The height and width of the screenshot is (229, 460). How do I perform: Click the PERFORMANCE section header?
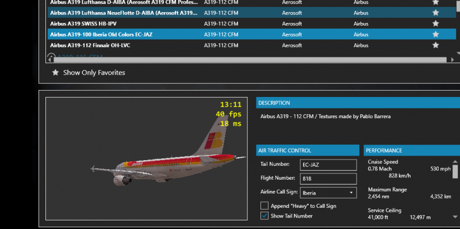coord(412,150)
